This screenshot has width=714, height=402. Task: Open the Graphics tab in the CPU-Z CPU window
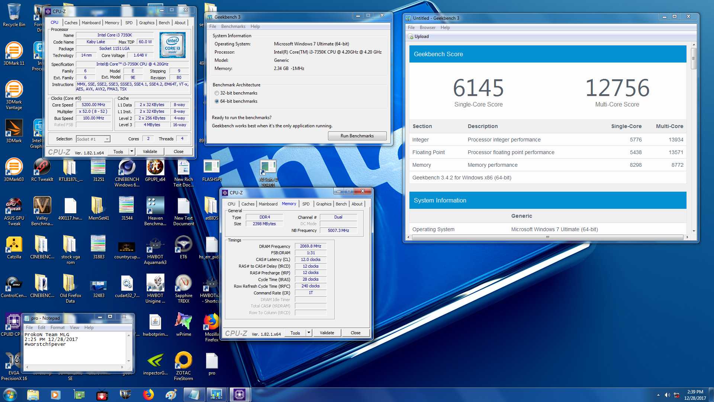pos(147,23)
